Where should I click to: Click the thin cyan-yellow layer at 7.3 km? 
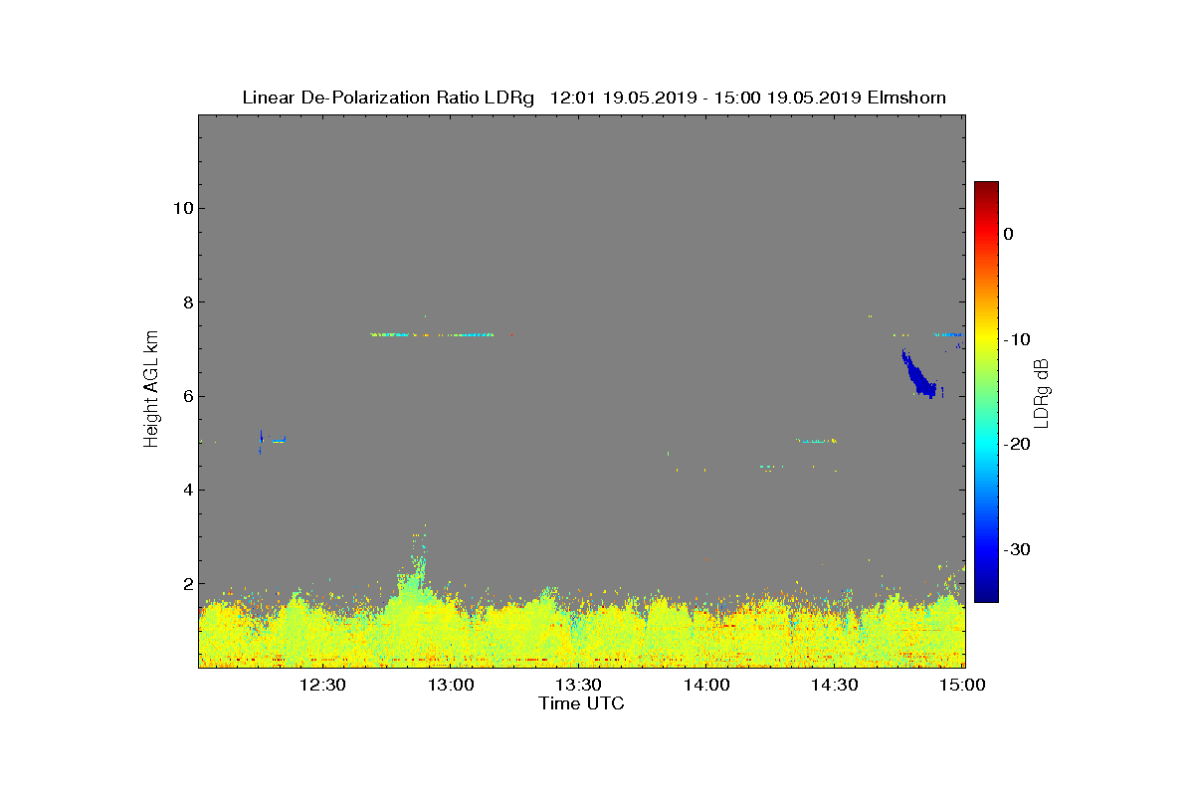tap(433, 334)
